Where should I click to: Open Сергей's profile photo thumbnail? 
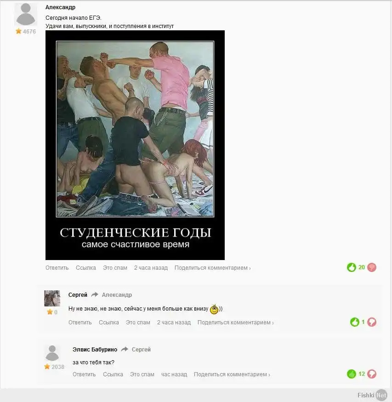coord(52,298)
